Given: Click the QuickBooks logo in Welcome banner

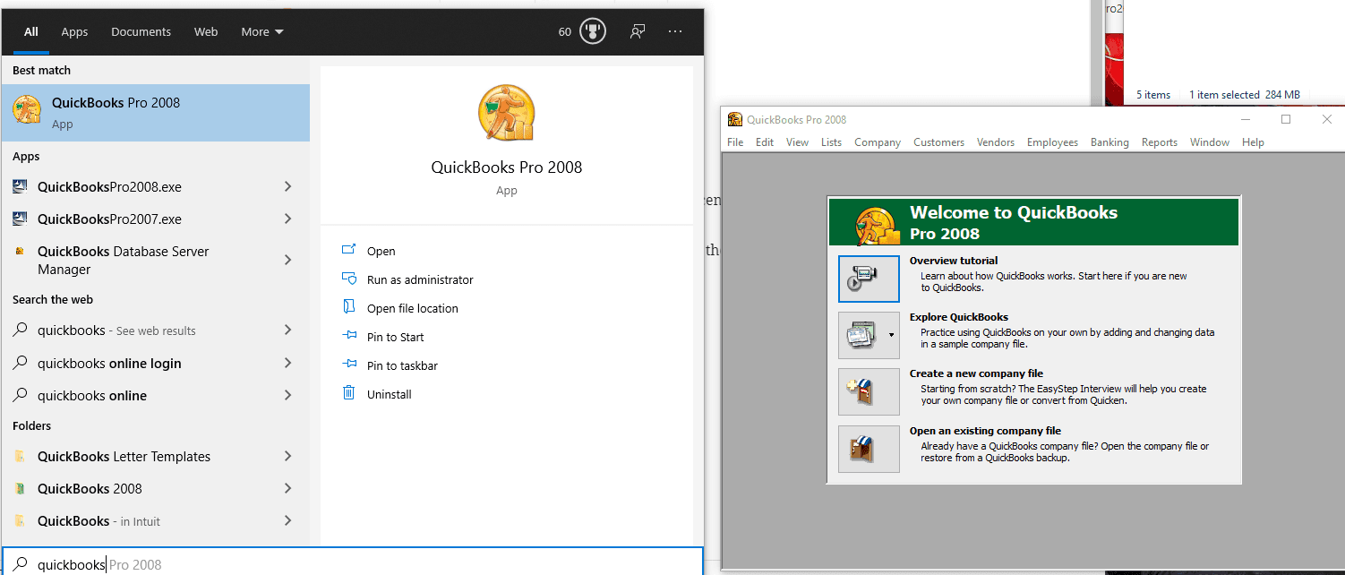Looking at the screenshot, I should pos(876,224).
